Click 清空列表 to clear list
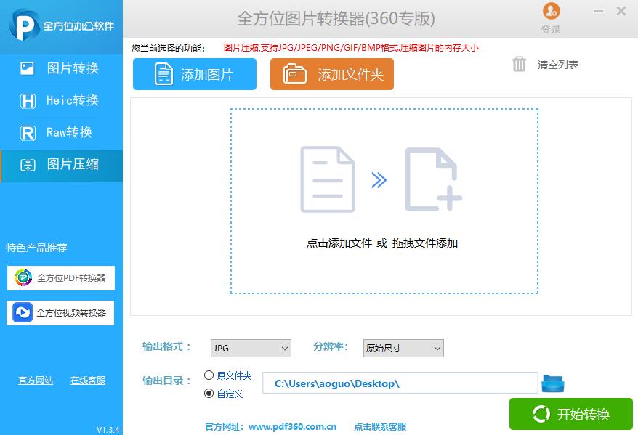638x435 pixels. coord(557,65)
